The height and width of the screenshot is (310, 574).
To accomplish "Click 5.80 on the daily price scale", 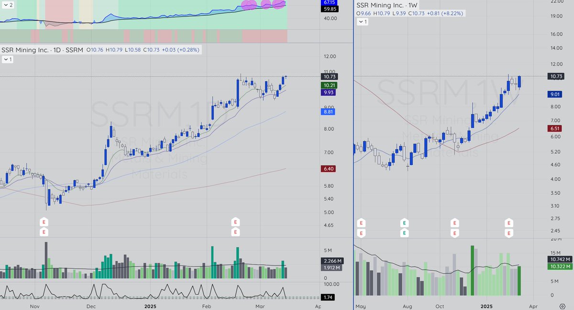I will coord(330,186).
